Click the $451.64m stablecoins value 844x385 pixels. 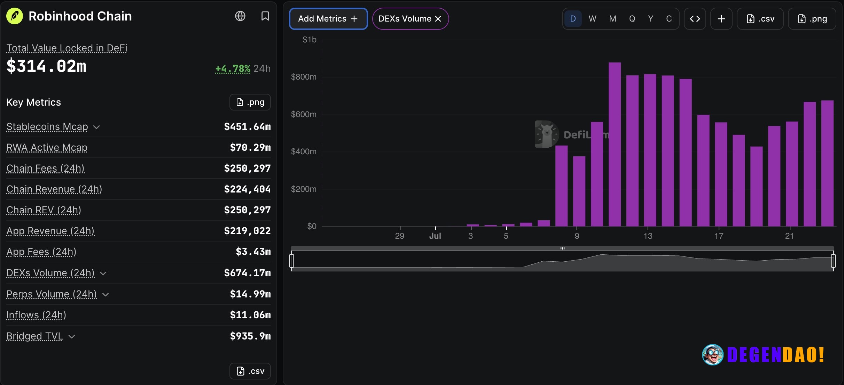point(247,126)
